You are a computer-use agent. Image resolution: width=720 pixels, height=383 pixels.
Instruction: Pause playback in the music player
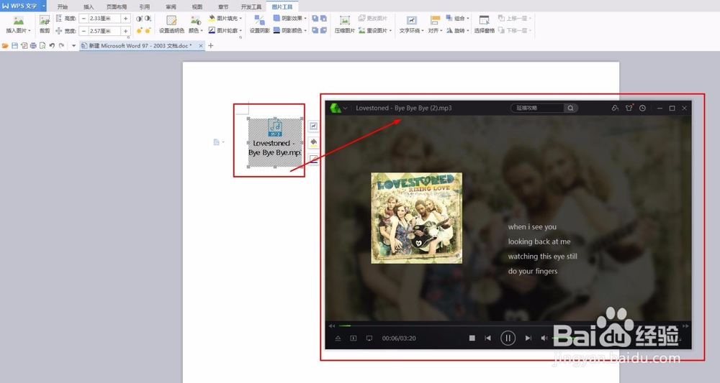pos(508,338)
